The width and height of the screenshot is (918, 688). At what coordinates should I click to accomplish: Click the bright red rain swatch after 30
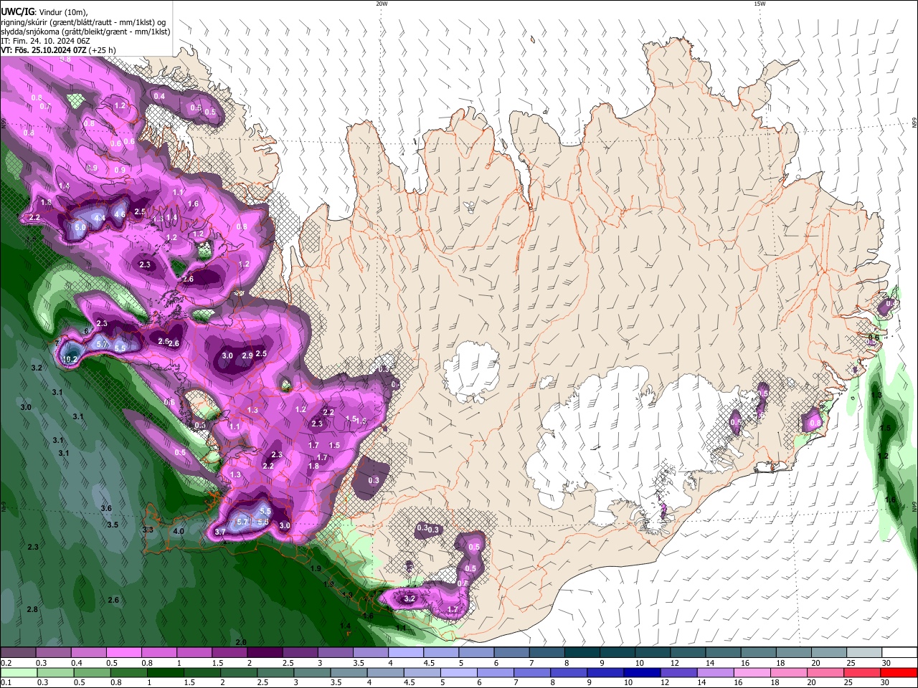[x=899, y=672]
